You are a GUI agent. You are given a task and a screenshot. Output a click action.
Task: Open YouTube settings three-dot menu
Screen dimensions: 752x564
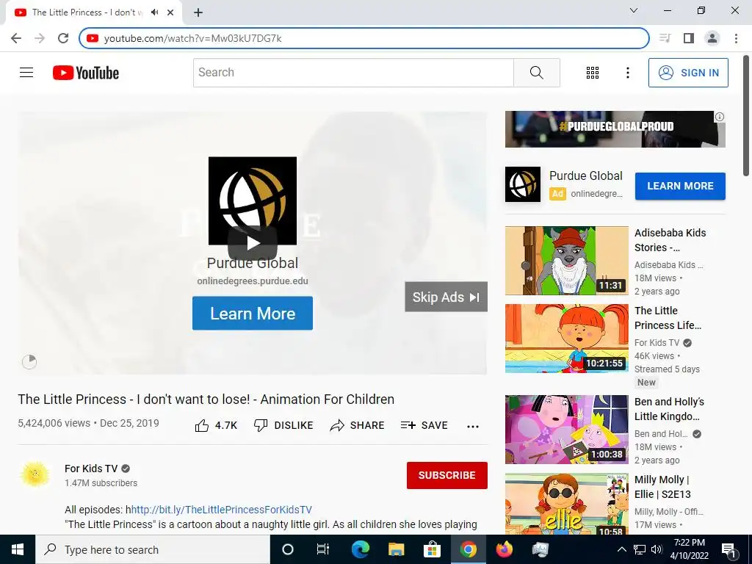pyautogui.click(x=627, y=73)
